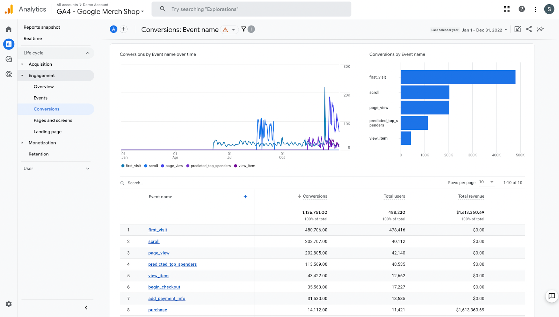Viewport: 559px width, 317px height.
Task: Open the Advertising icon in left rail
Action: 9,74
